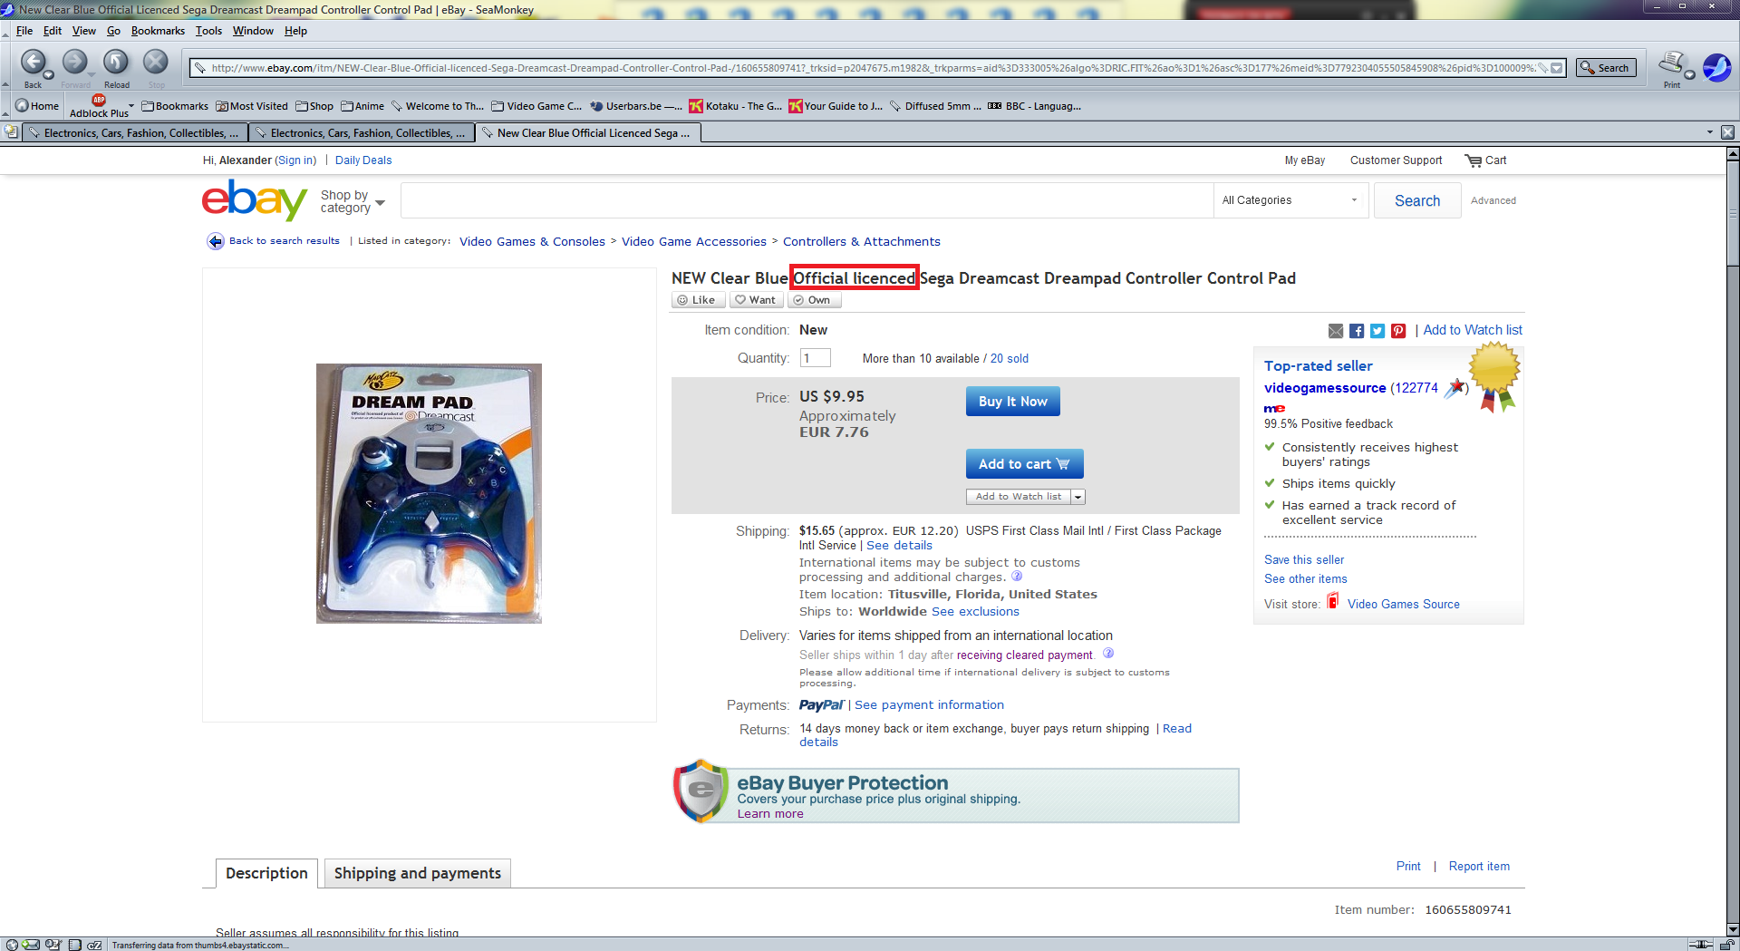Share item on Twitter
Screen dimensions: 1740x951
(1377, 331)
